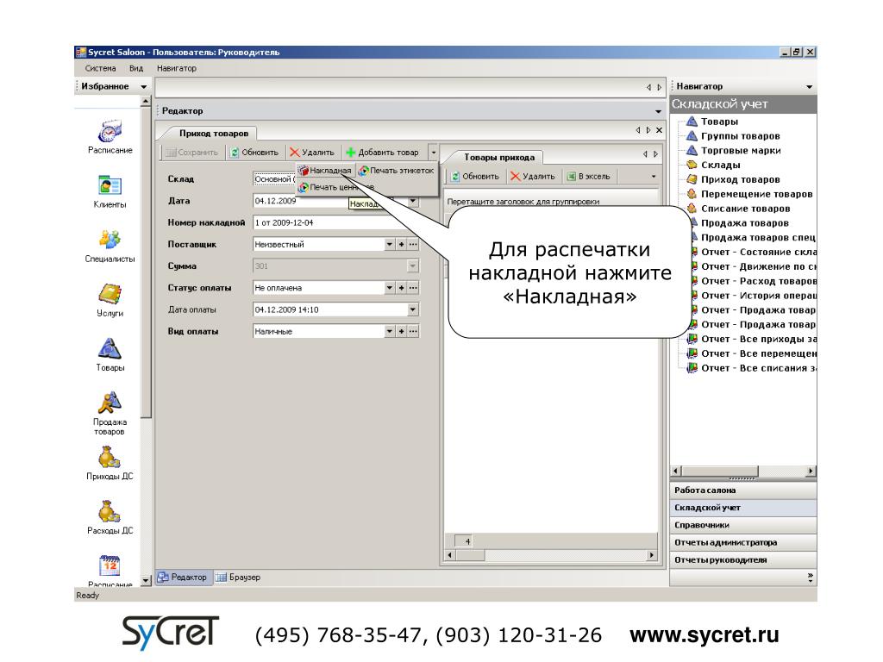Select Торговые марки tree item

[741, 151]
